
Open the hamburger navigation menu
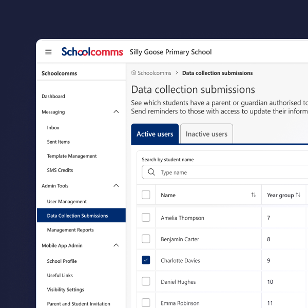click(48, 51)
